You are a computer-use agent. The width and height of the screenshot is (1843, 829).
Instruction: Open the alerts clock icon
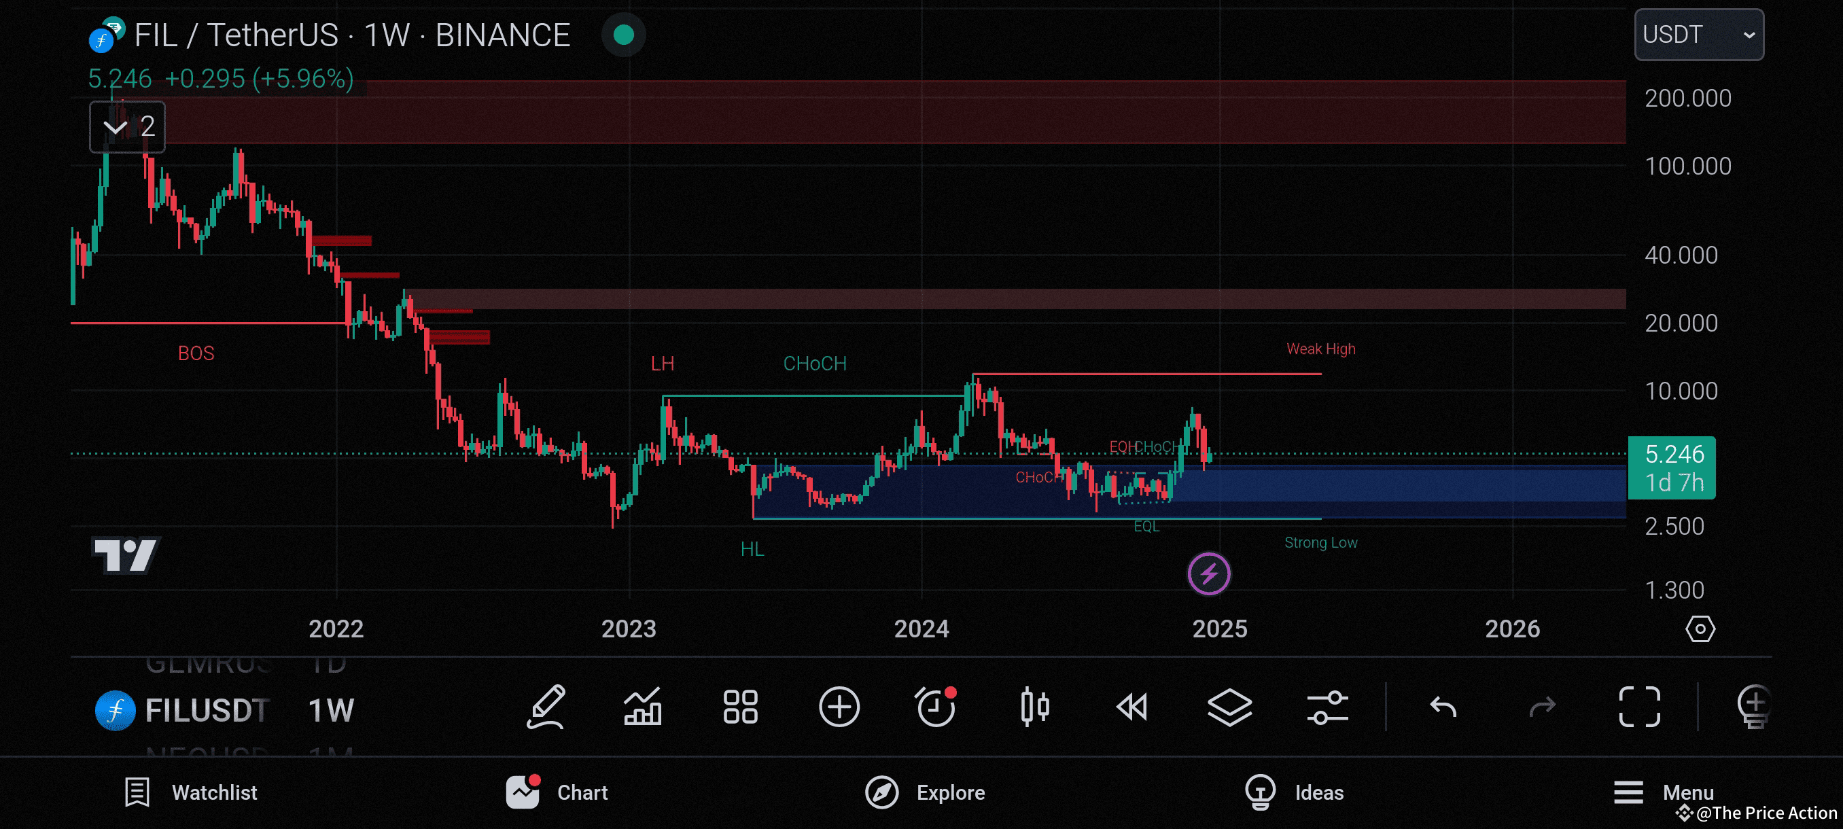click(936, 707)
